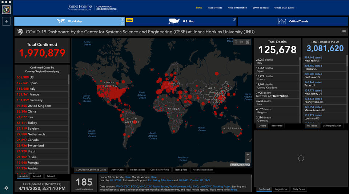The width and height of the screenshot is (349, 194).
Task: Open the Worldometers.info data source link
Action: tap(180, 186)
